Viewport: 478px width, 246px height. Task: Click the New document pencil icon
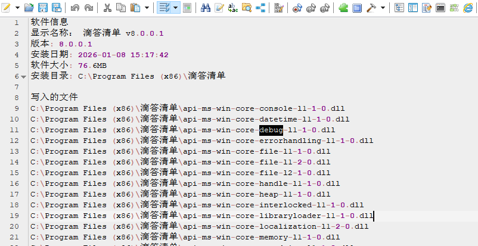(x=7, y=8)
